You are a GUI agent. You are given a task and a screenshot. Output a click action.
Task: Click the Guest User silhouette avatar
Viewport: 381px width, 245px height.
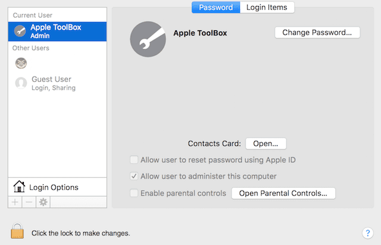[x=21, y=83]
